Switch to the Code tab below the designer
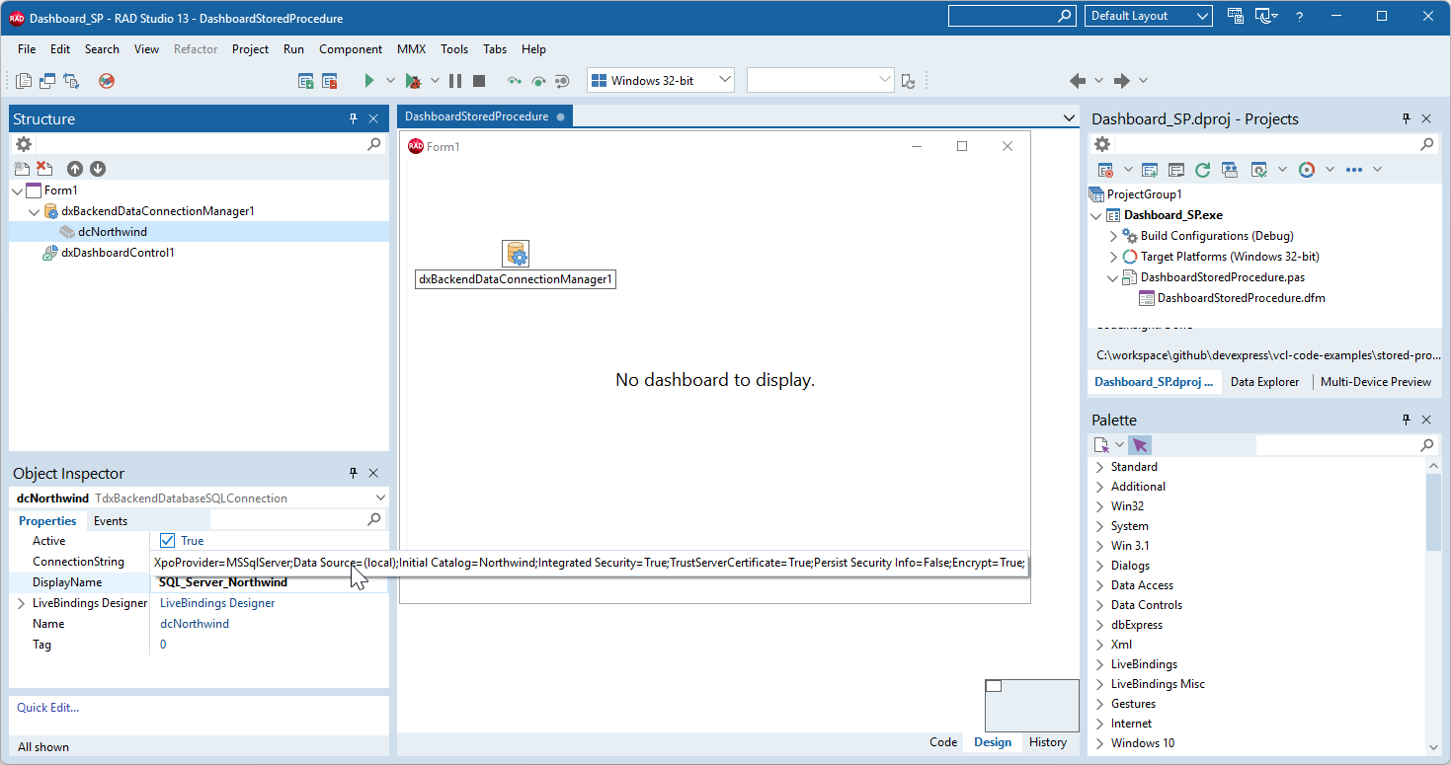 (x=943, y=742)
